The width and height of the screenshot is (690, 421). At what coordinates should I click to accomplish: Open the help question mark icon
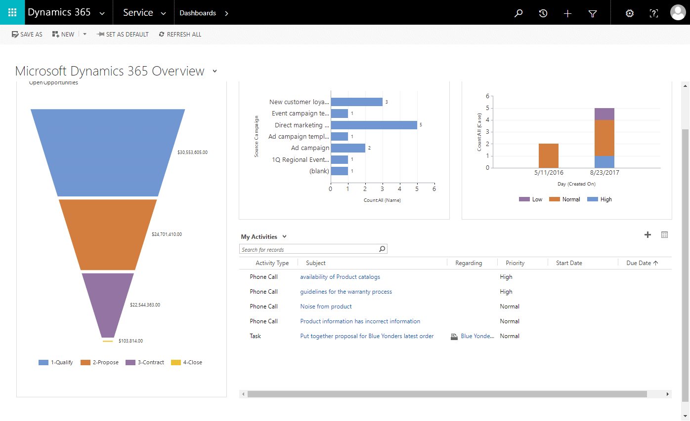coord(654,13)
